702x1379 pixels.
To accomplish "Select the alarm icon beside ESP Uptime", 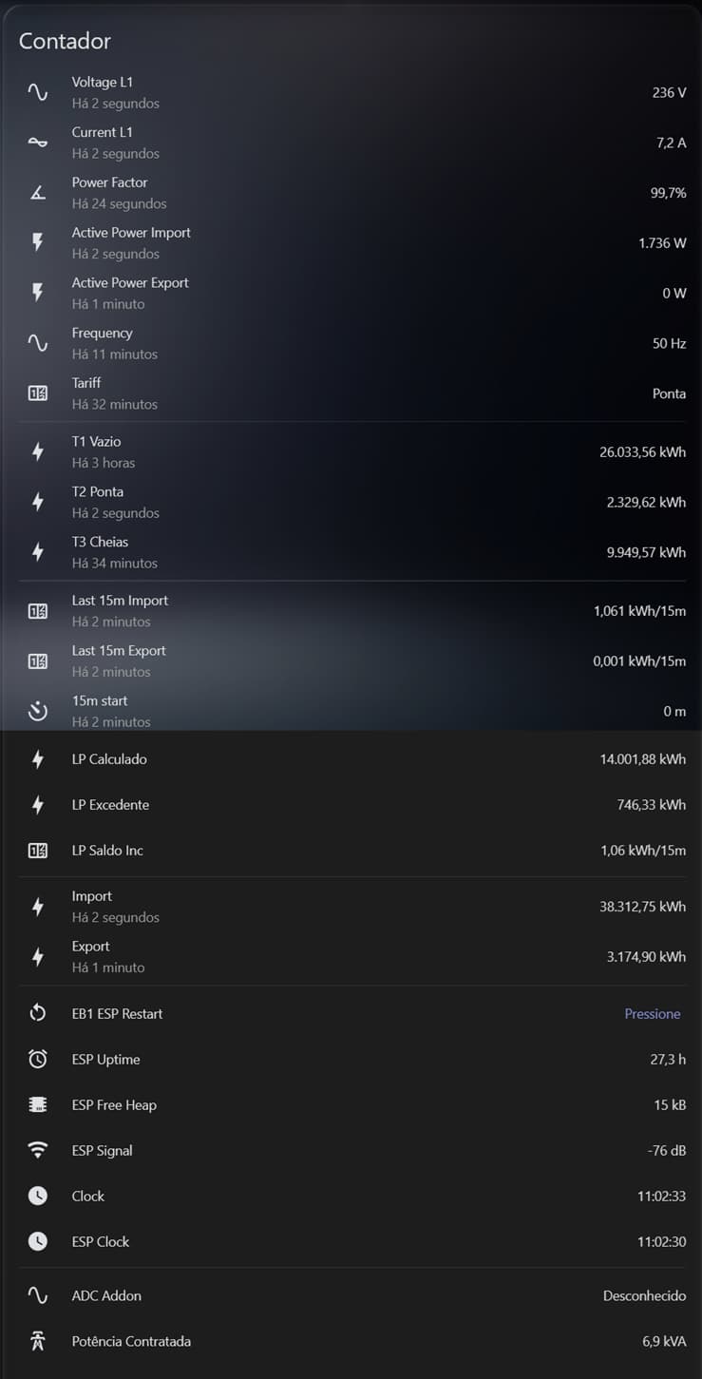I will (38, 1059).
